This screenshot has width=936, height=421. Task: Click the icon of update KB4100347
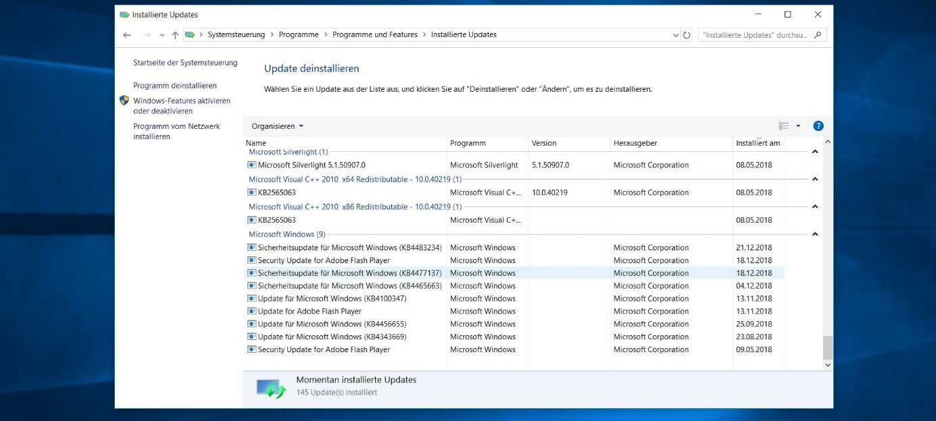click(x=251, y=299)
